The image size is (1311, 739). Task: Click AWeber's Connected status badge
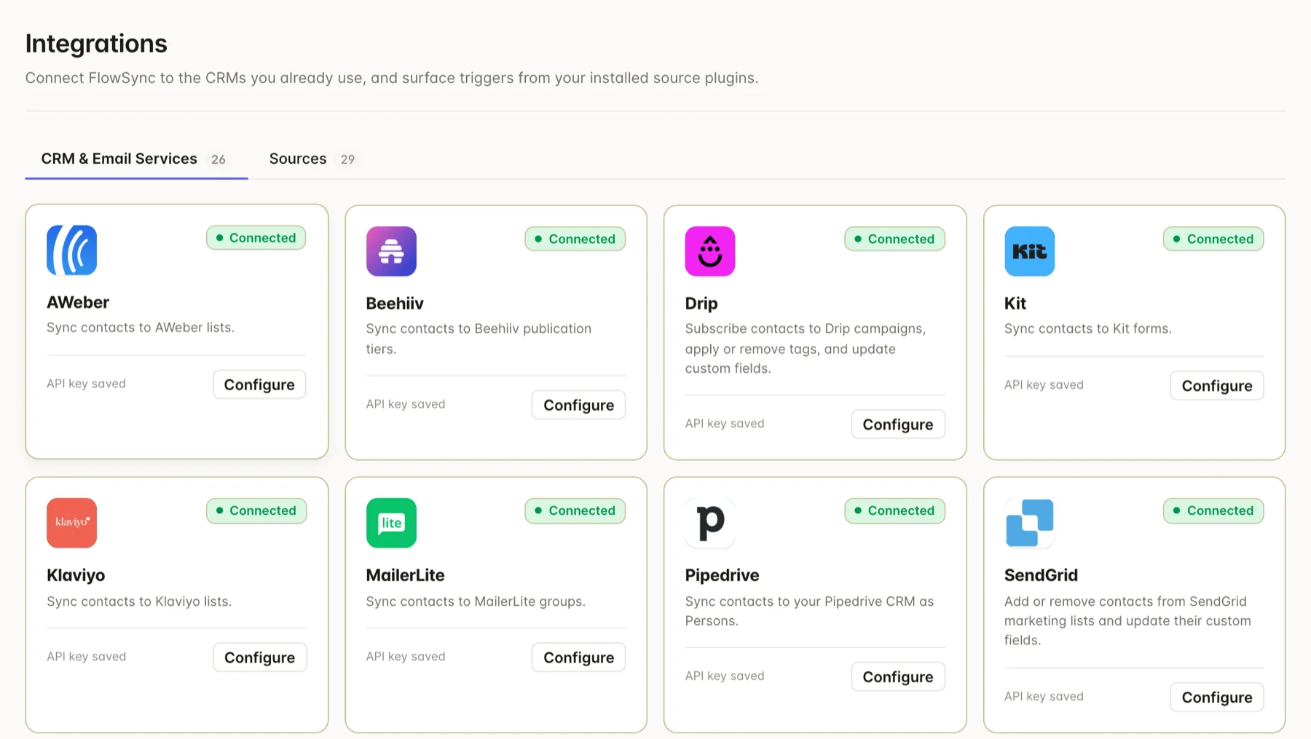coord(256,237)
